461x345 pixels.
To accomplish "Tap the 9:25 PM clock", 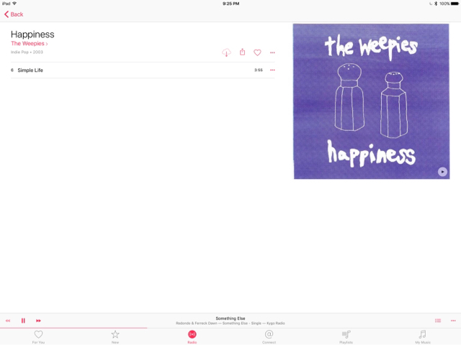I will (x=230, y=4).
